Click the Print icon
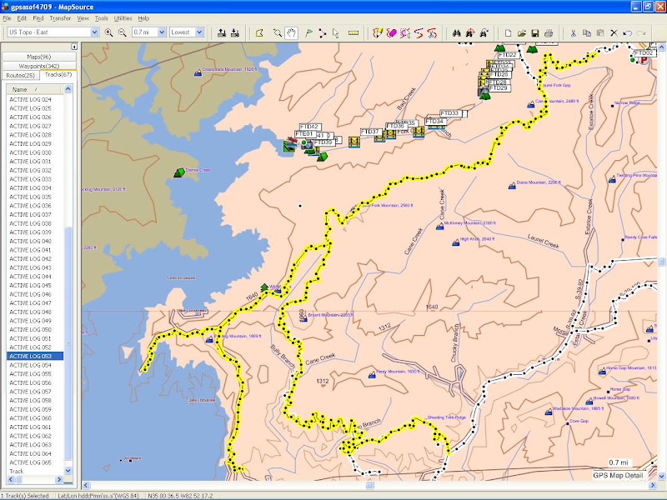The width and height of the screenshot is (667, 500). click(x=549, y=32)
